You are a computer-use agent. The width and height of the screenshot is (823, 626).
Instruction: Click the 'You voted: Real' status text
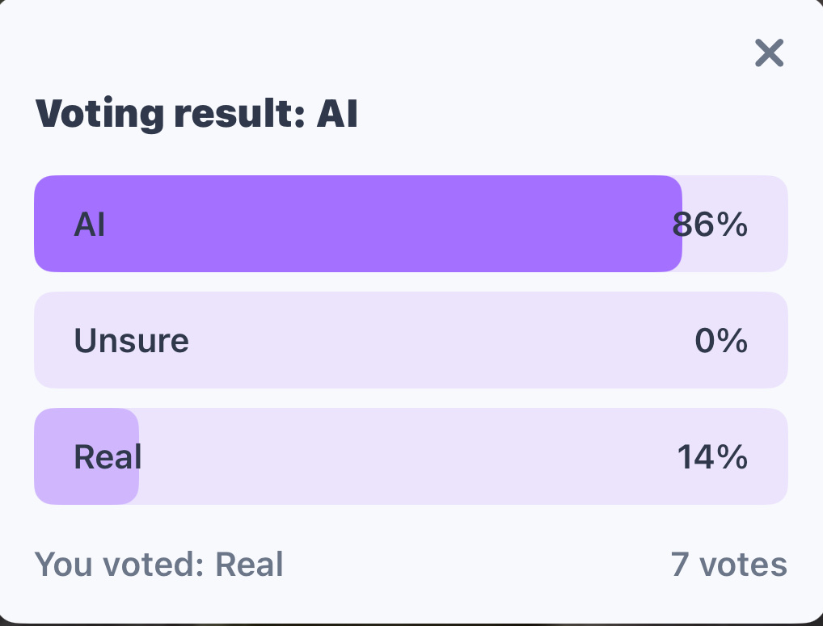[158, 564]
